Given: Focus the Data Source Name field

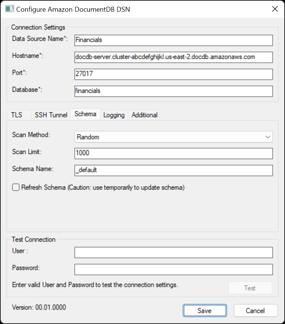Looking at the screenshot, I should click(x=173, y=40).
